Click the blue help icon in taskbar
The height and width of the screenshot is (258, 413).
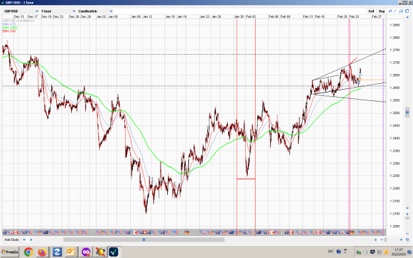(339, 251)
